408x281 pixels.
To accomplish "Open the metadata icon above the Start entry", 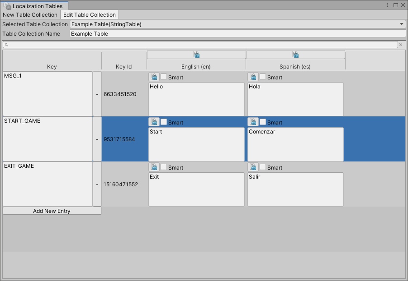I will coord(154,122).
